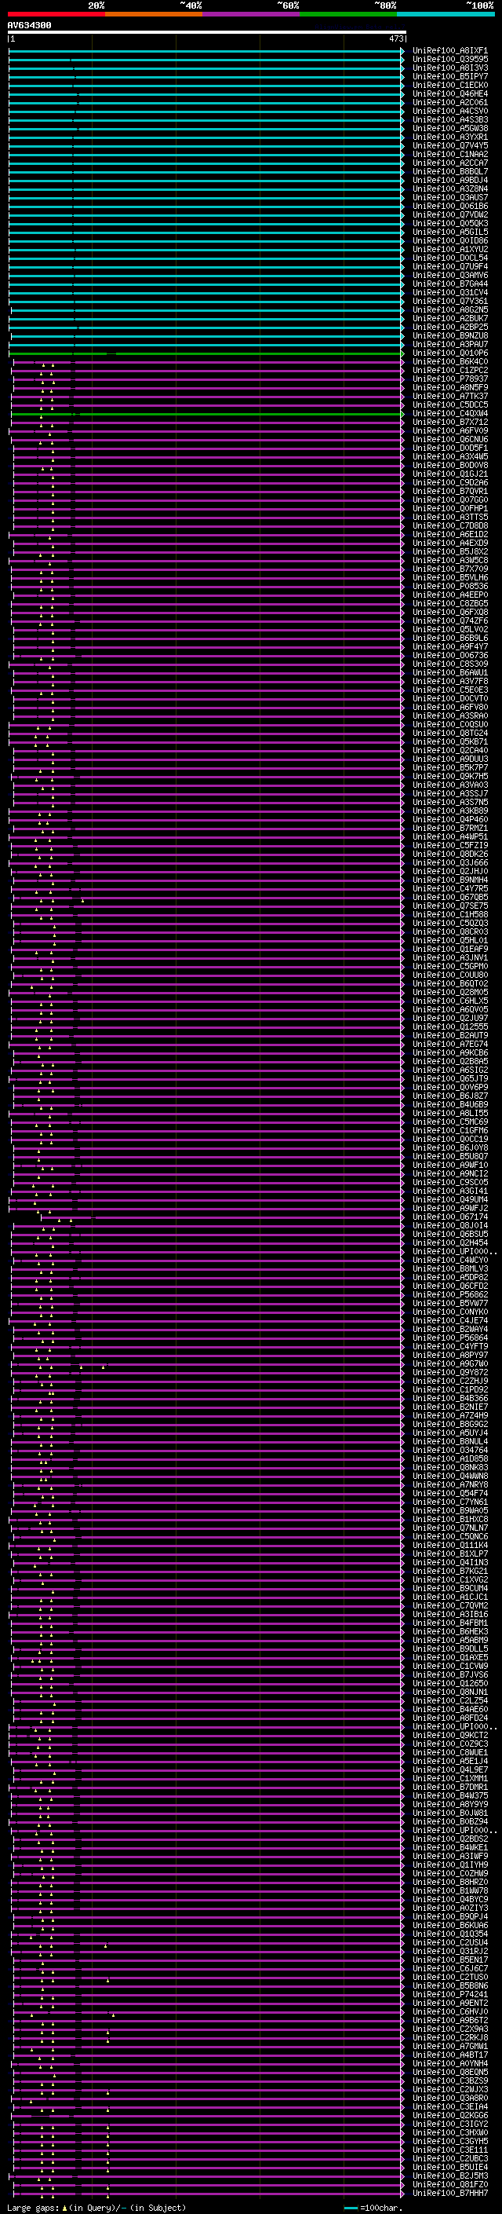Screen dimensions: 502x2214
Task: Select the UniRef100_Q54F74 label
Action: pyautogui.click(x=449, y=1494)
